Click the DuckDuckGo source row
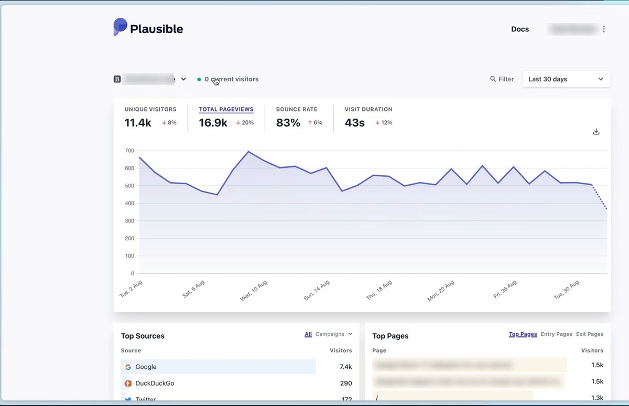The height and width of the screenshot is (406, 629). pos(236,384)
